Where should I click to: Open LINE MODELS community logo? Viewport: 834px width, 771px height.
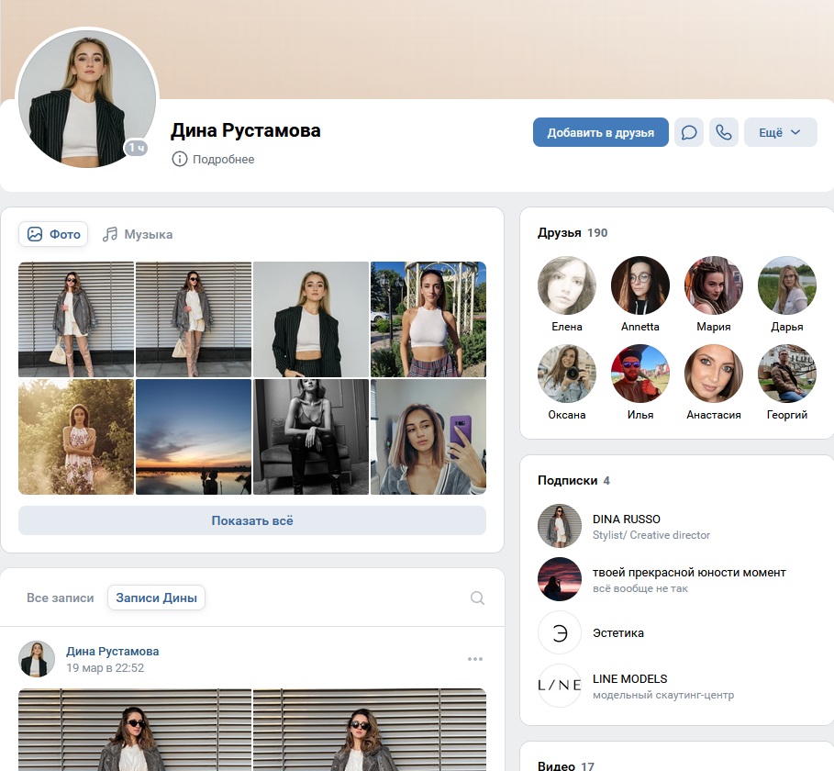coord(559,686)
